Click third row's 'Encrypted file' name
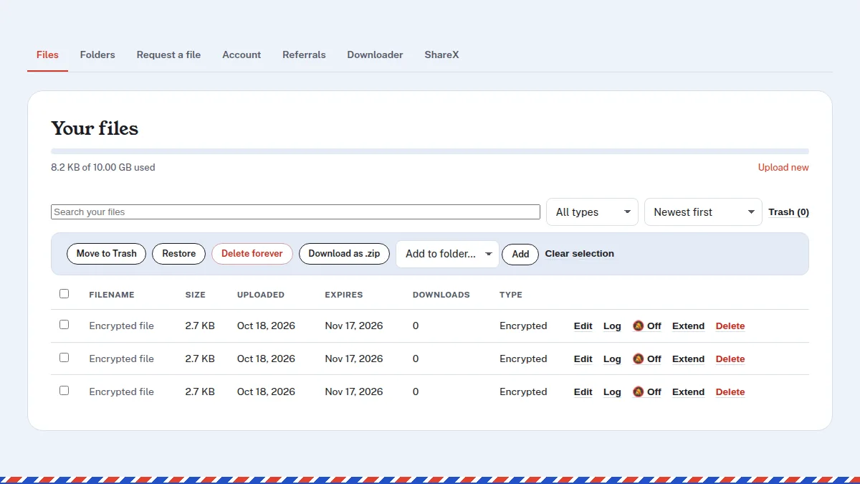The width and height of the screenshot is (860, 484). click(121, 392)
